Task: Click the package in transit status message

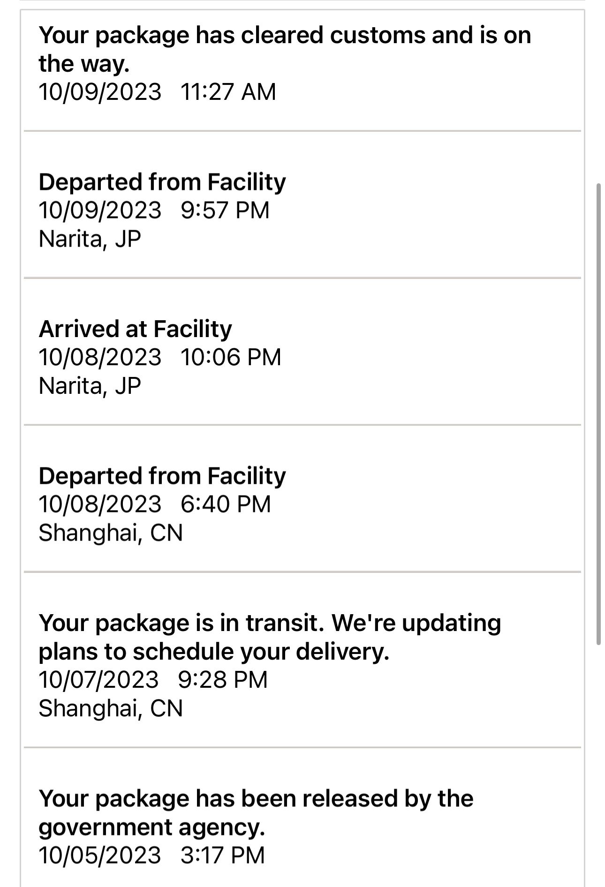Action: point(270,637)
